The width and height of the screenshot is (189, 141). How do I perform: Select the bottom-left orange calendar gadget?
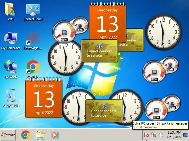point(44,98)
